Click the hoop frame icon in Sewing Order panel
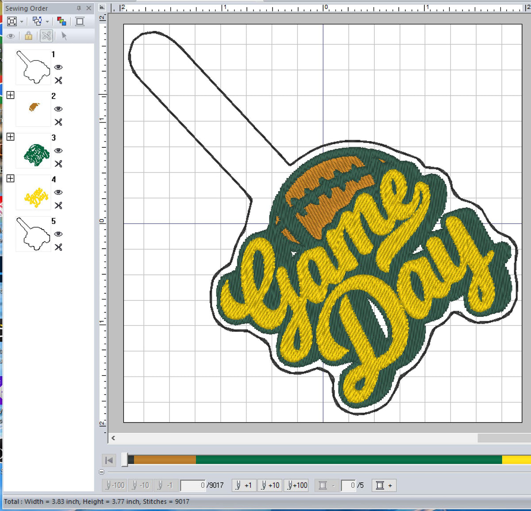 pos(79,21)
